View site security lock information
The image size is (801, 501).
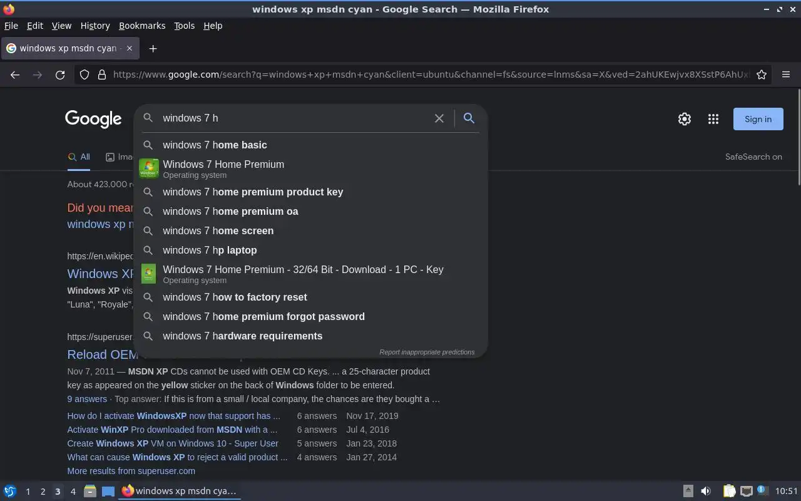pyautogui.click(x=102, y=75)
